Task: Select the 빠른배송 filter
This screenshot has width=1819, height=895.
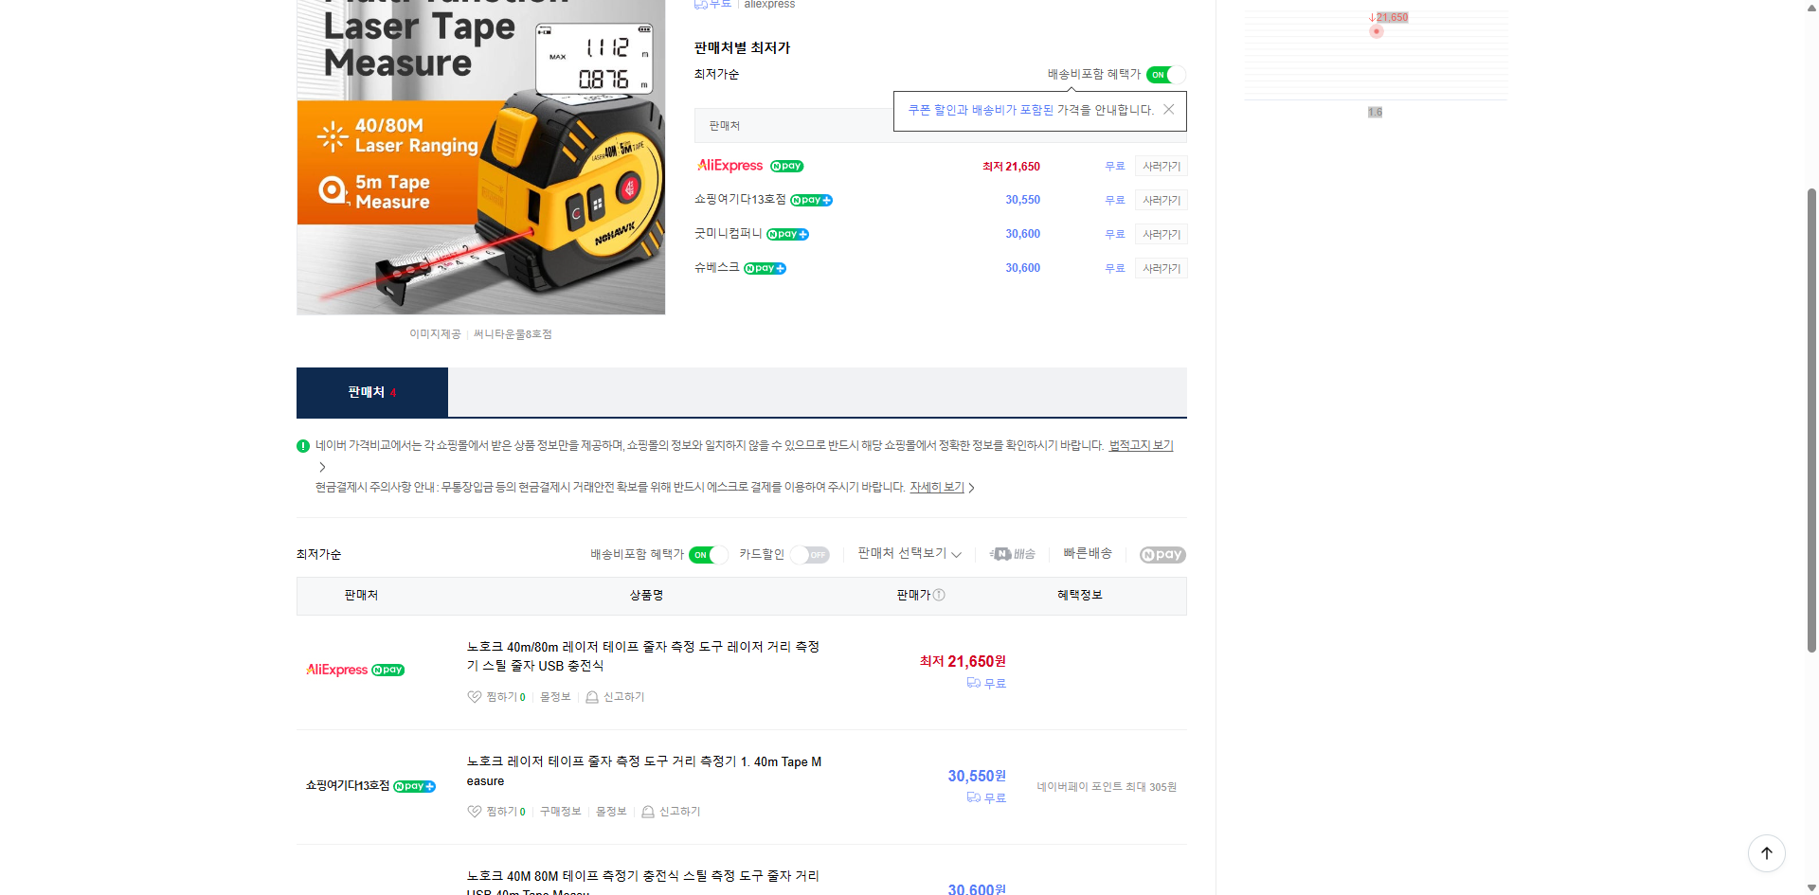Action: (1088, 554)
